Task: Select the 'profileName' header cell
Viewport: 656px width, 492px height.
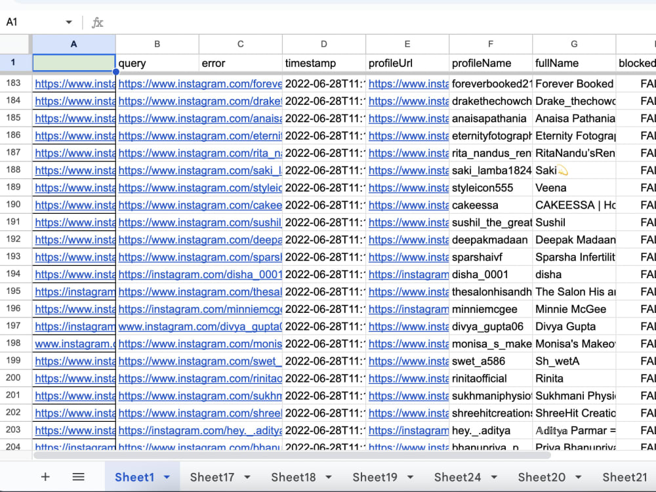Action: 490,63
